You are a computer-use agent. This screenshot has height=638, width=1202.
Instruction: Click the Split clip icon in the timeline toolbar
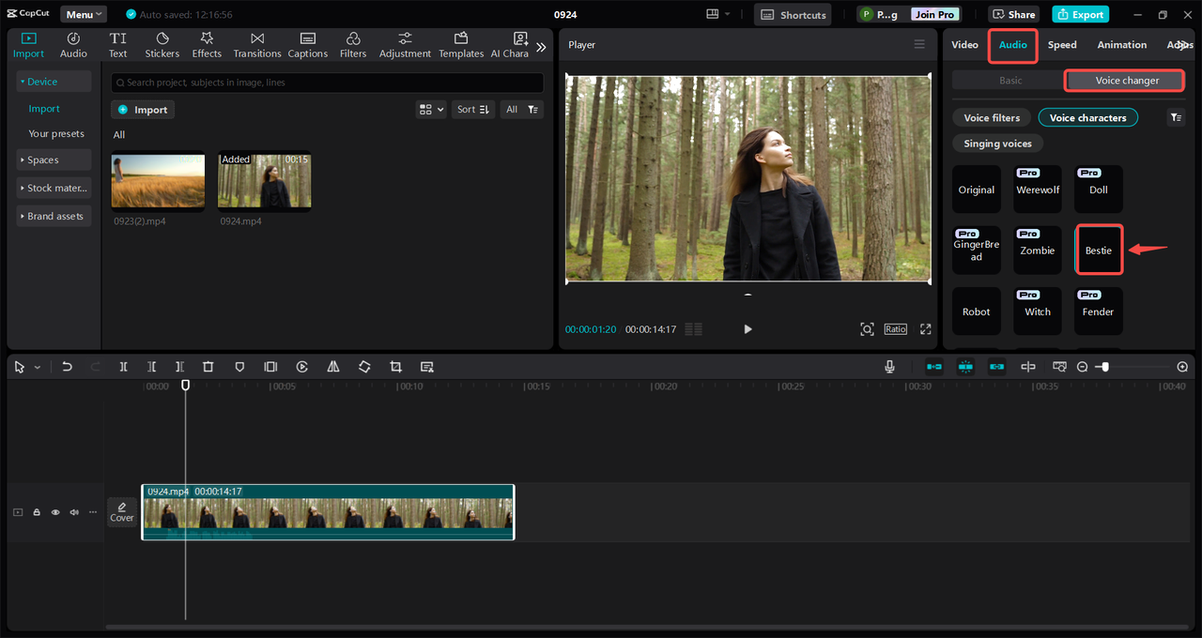(123, 367)
